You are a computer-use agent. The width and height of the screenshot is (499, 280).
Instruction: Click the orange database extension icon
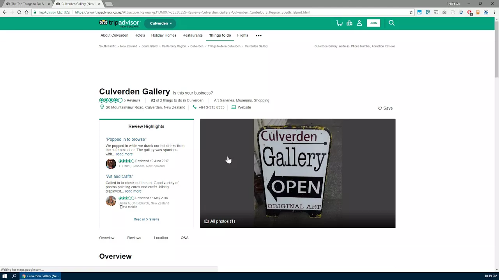[x=478, y=12]
